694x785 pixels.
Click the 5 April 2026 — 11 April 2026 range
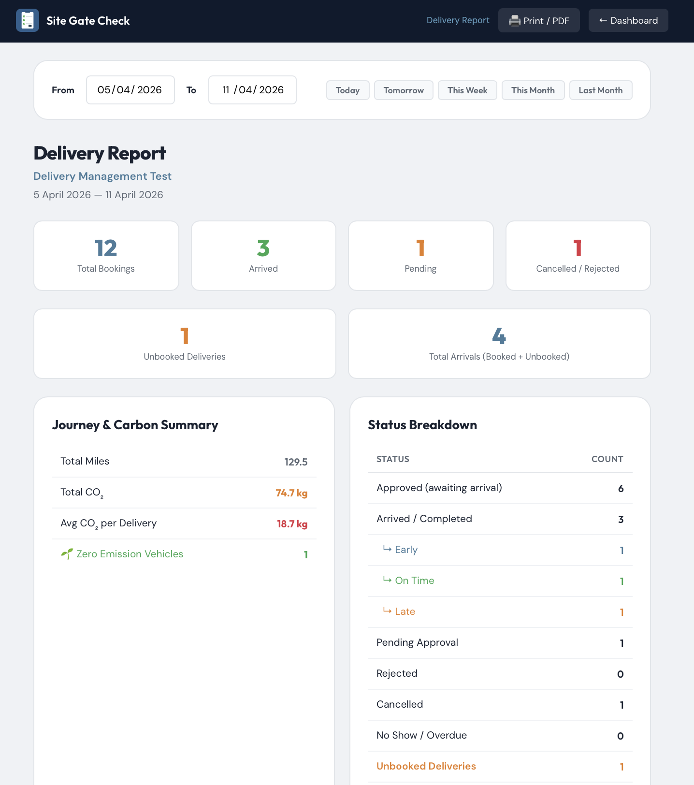(98, 195)
